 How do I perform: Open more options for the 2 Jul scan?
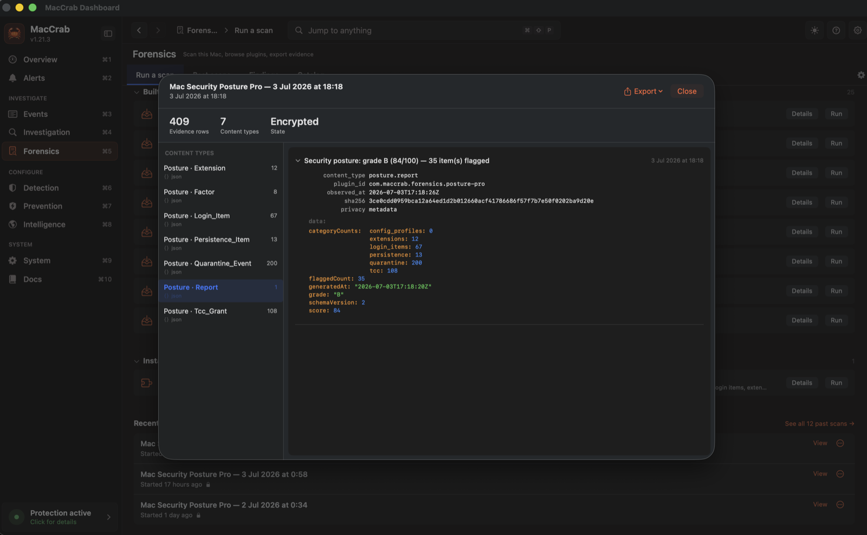(840, 505)
